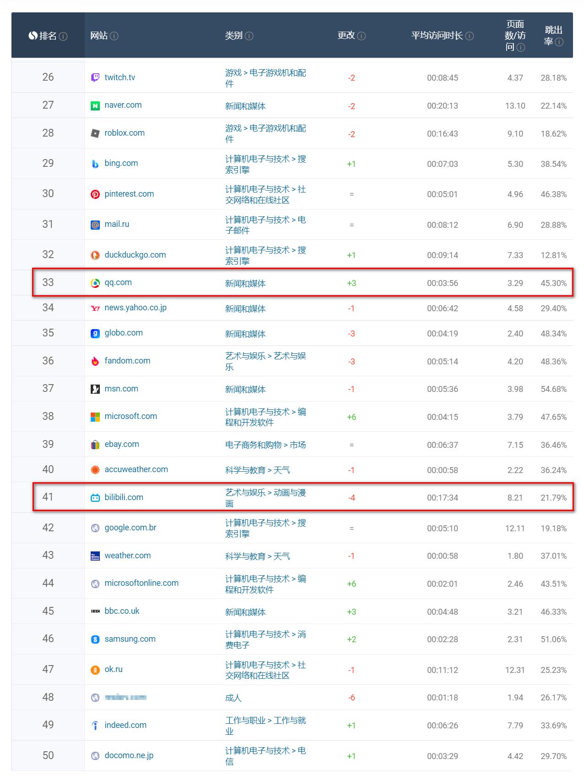Screen dimensions: 584x782
Task: Click the info icon next to 网站 header
Action: [x=114, y=36]
